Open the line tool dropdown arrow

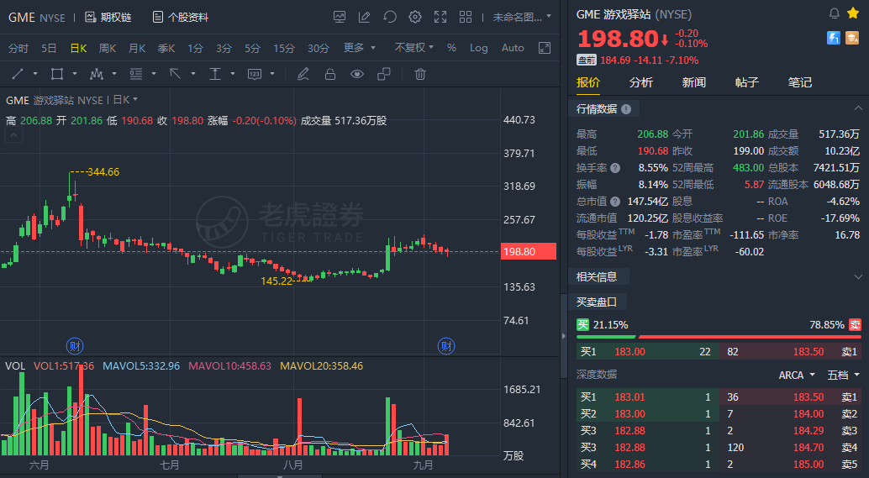point(35,74)
